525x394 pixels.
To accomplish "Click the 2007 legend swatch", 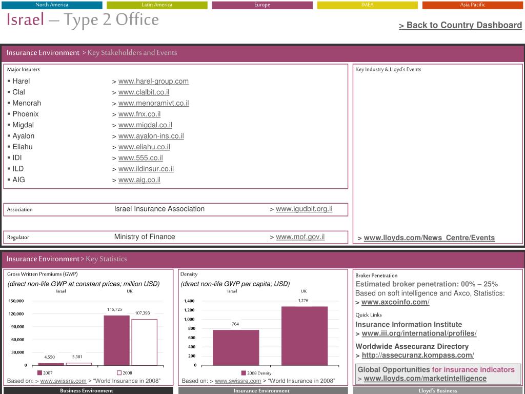I will [39, 373].
